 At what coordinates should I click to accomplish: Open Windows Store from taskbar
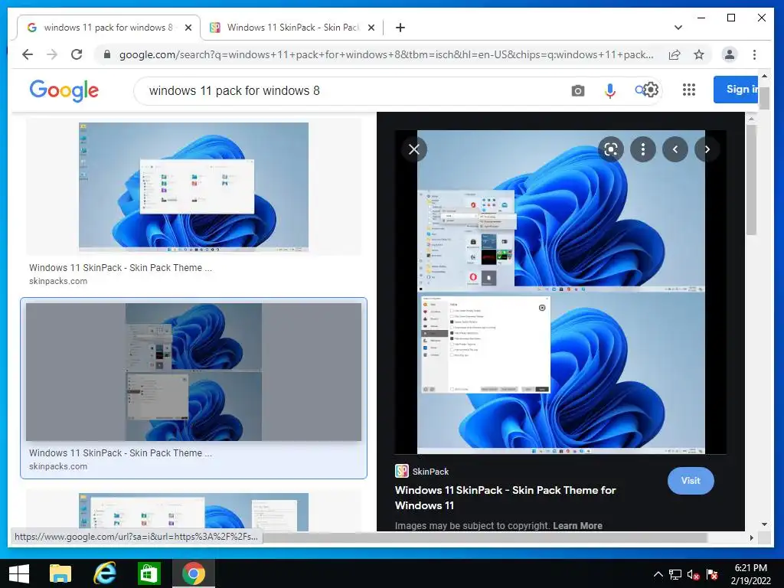pos(149,574)
